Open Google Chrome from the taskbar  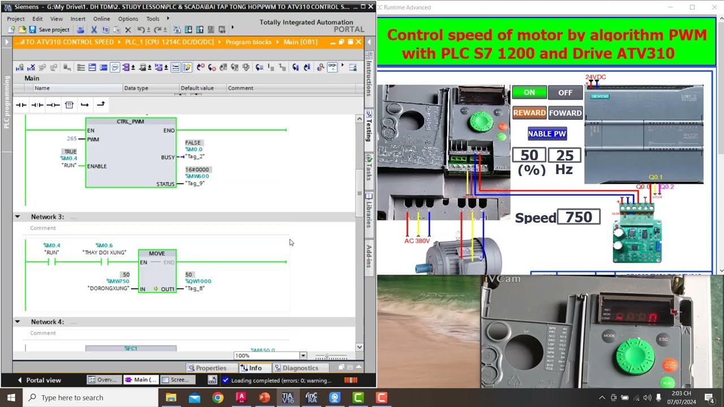pyautogui.click(x=218, y=397)
